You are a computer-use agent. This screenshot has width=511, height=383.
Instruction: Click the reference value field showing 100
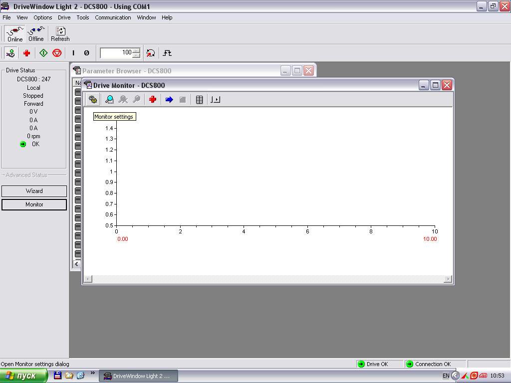[116, 52]
